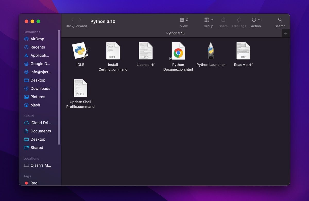Viewport: 309px width, 201px height.
Task: Select the Update Shell Profile.command icon
Action: click(80, 88)
